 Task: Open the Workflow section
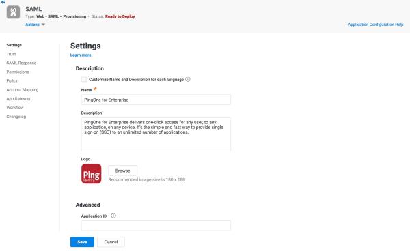click(15, 108)
